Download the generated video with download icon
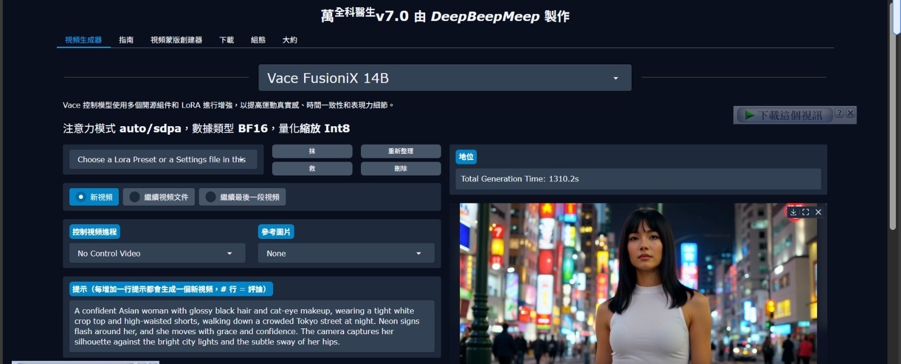Screen dimensions: 901x364 pyautogui.click(x=793, y=212)
